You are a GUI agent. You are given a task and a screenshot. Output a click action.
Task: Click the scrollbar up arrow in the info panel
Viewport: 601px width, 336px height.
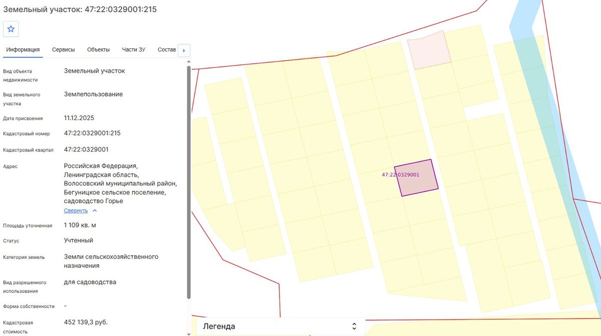(x=188, y=62)
